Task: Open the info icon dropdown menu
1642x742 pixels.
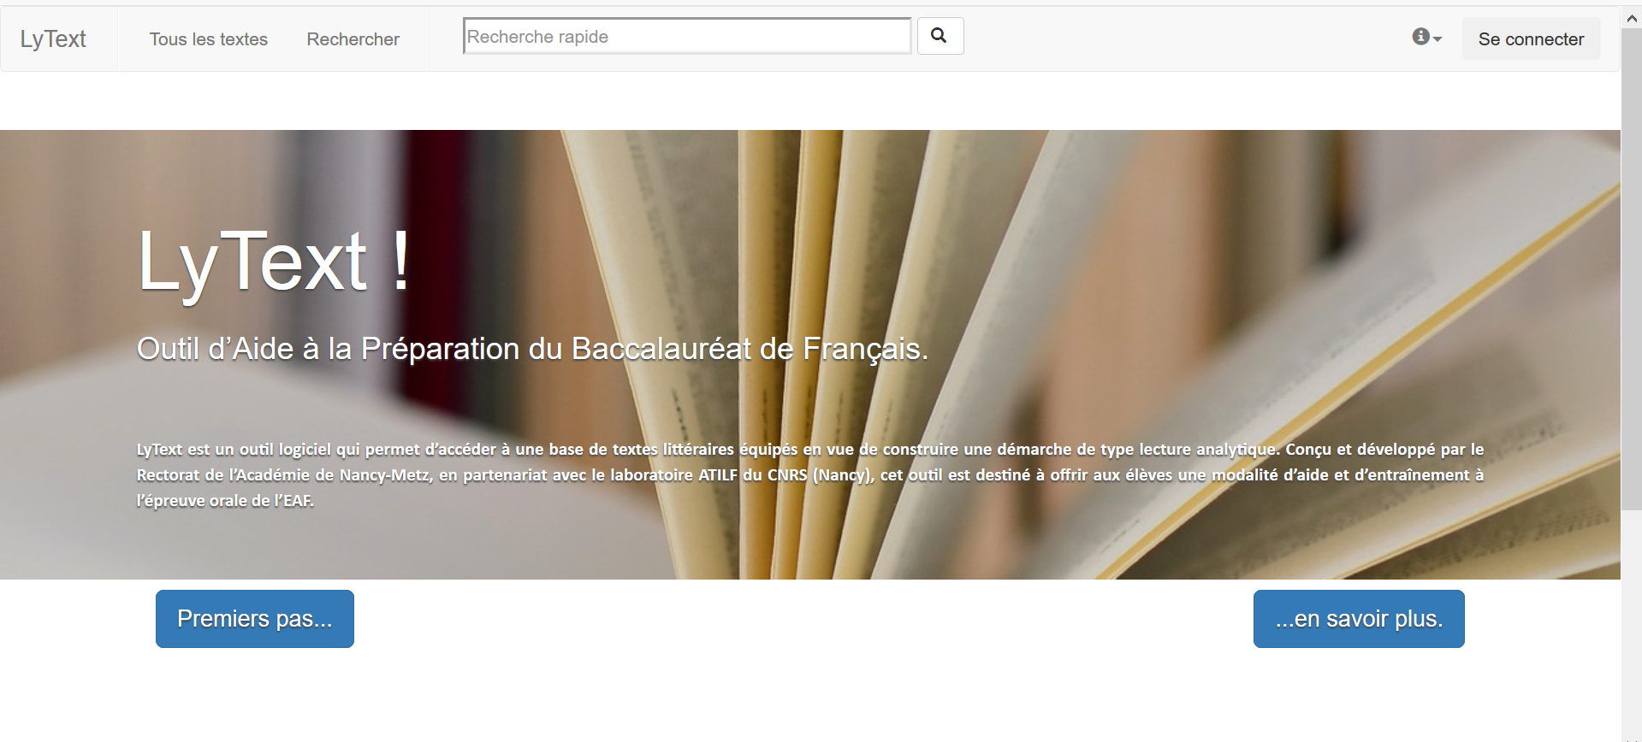Action: point(1426,38)
